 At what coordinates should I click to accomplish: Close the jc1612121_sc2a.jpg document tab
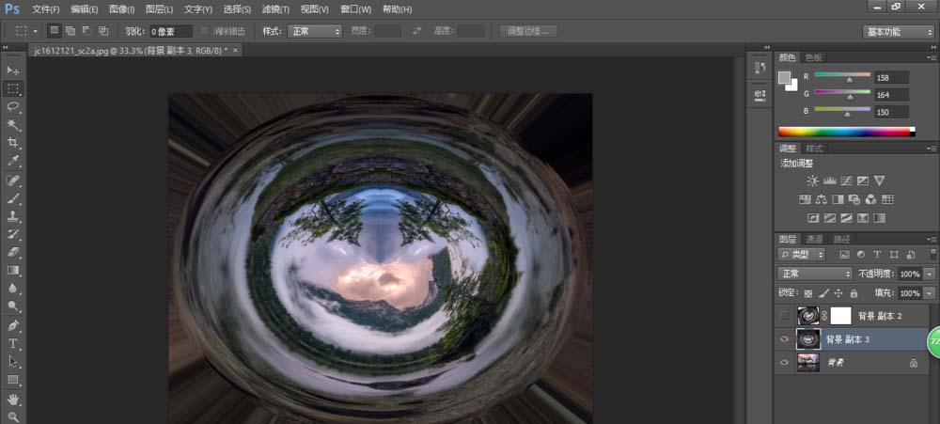click(x=236, y=50)
